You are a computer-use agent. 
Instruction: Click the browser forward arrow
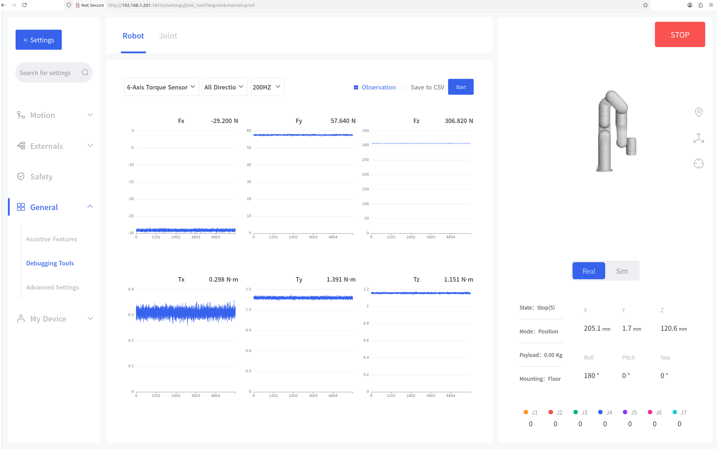14,5
